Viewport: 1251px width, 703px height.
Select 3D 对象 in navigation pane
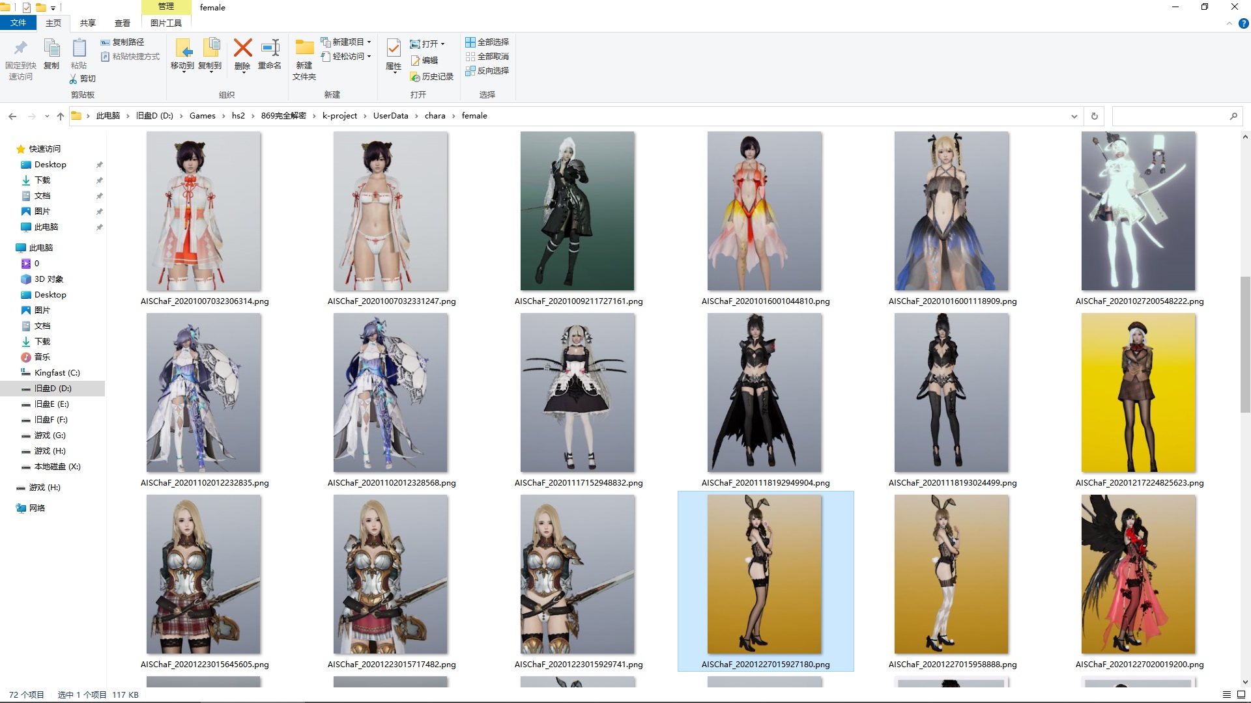[49, 279]
